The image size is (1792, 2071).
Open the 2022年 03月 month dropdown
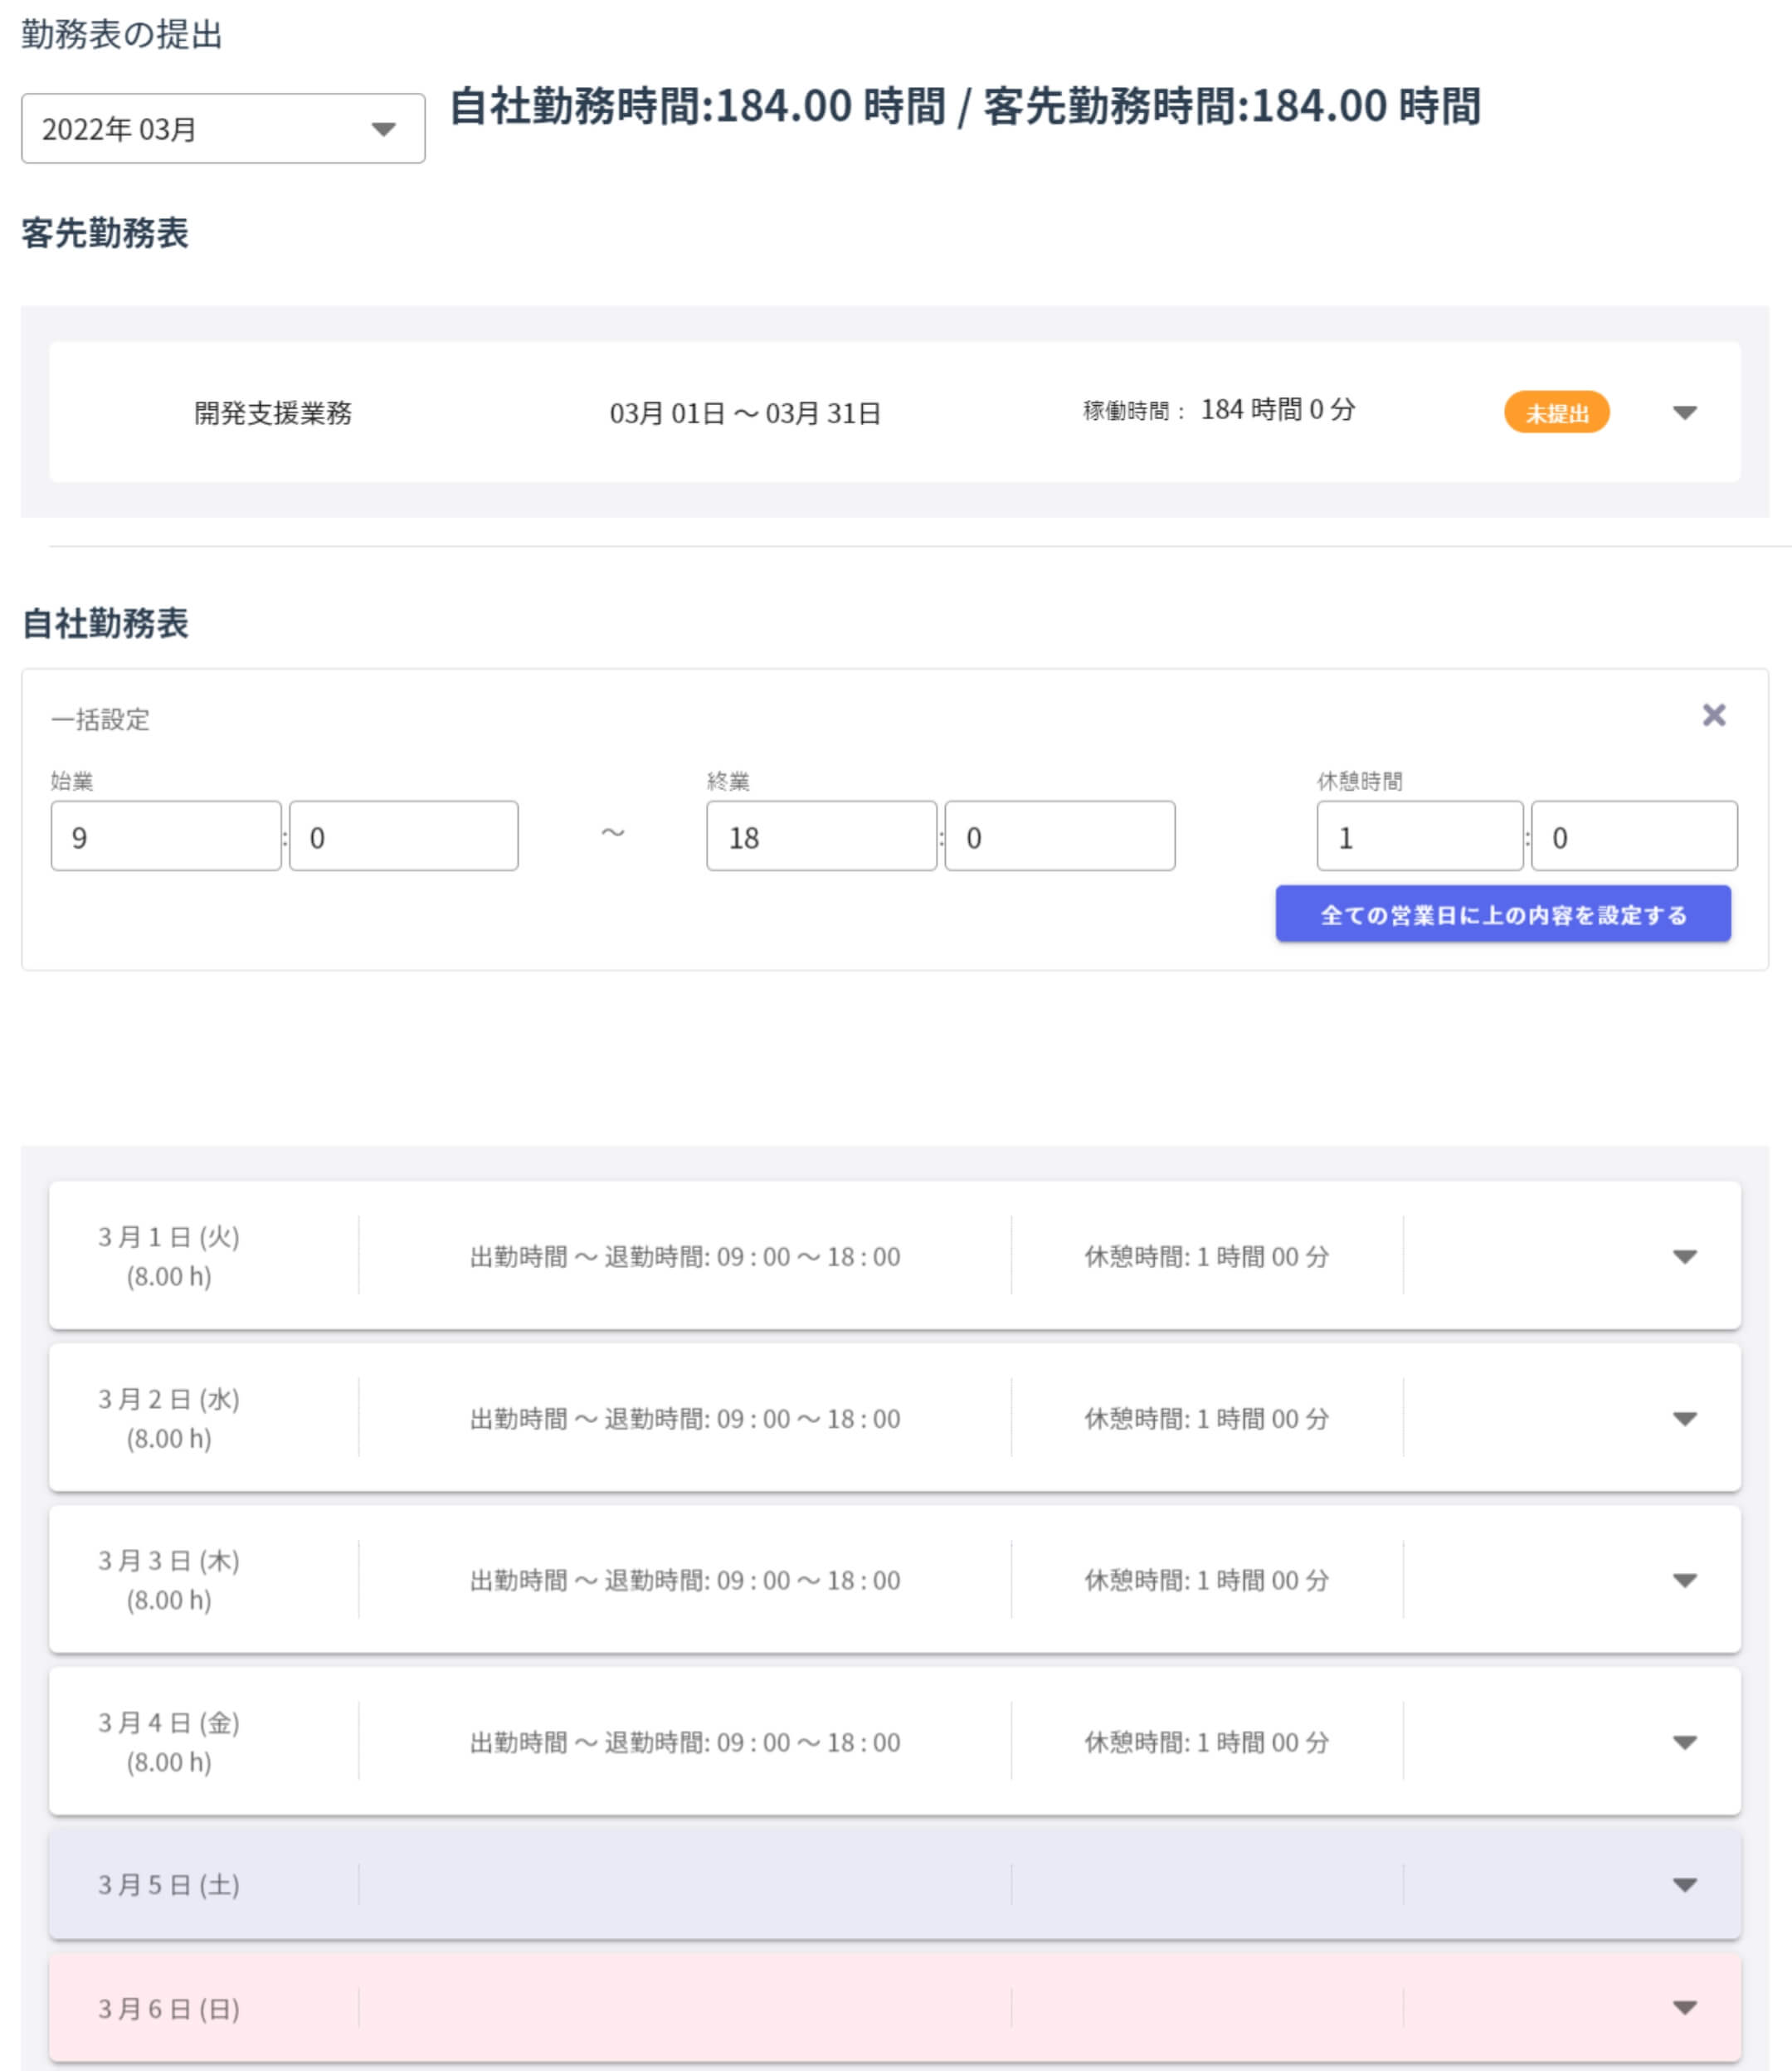click(222, 129)
